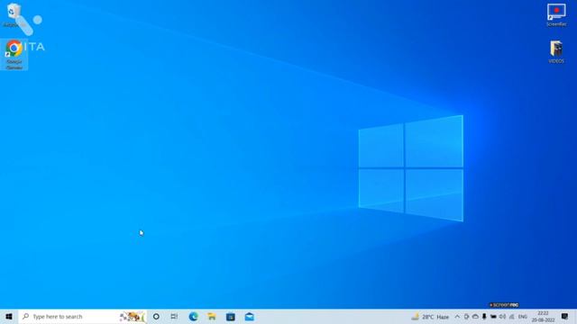Viewport: 577px width, 324px height.
Task: Open Cortana from the taskbar
Action: click(x=156, y=316)
